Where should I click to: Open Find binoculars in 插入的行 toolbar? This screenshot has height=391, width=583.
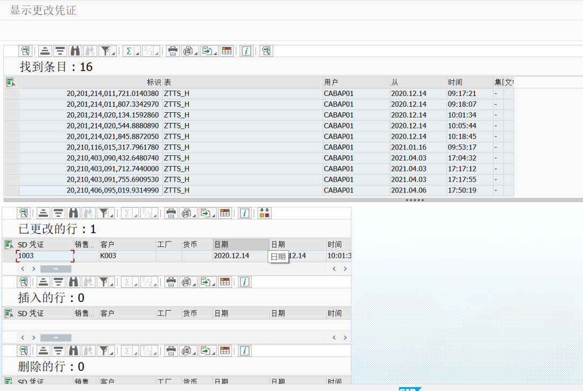[73, 282]
